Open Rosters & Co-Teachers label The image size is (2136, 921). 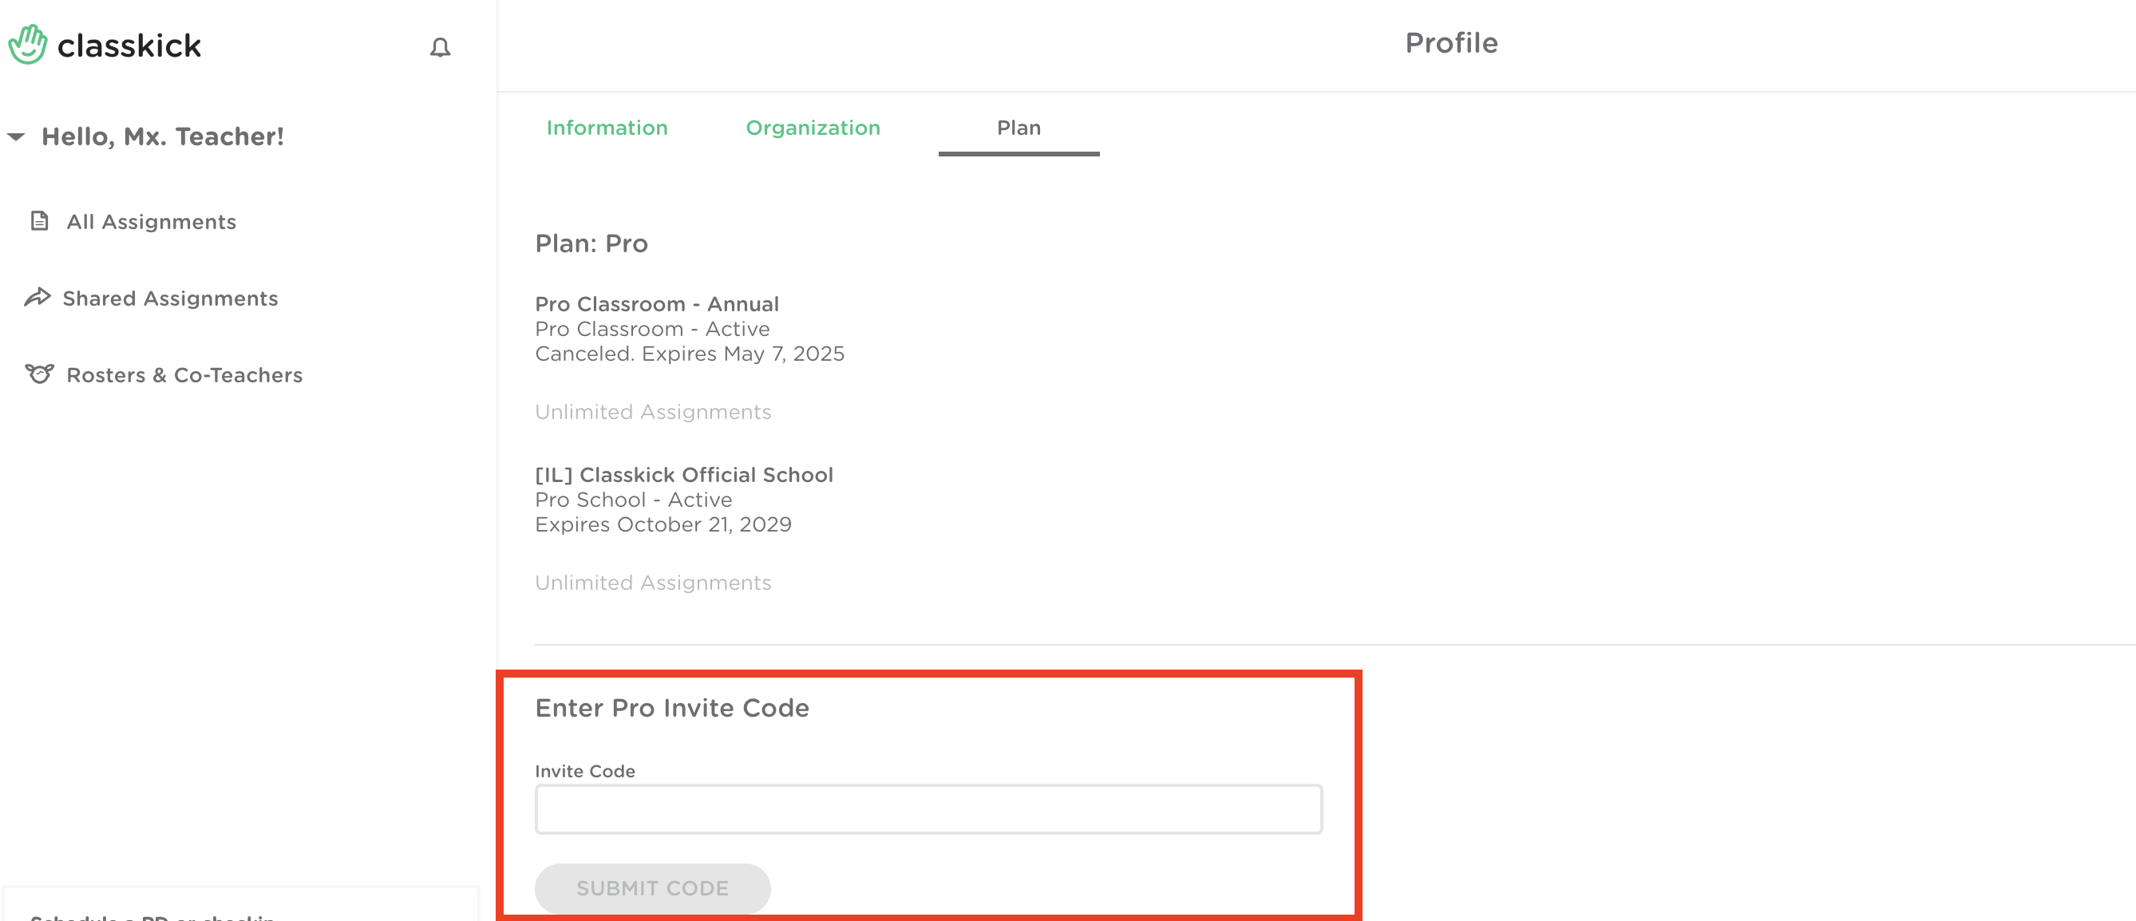pos(184,374)
